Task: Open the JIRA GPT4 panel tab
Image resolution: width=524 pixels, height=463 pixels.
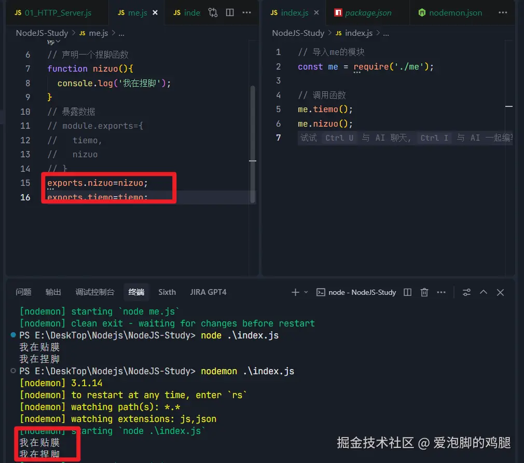Action: pos(208,292)
